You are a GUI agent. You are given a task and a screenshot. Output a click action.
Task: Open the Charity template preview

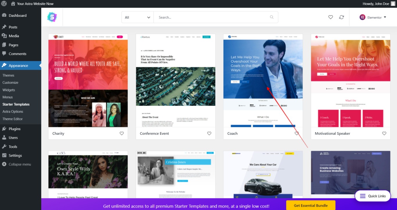pos(88,81)
